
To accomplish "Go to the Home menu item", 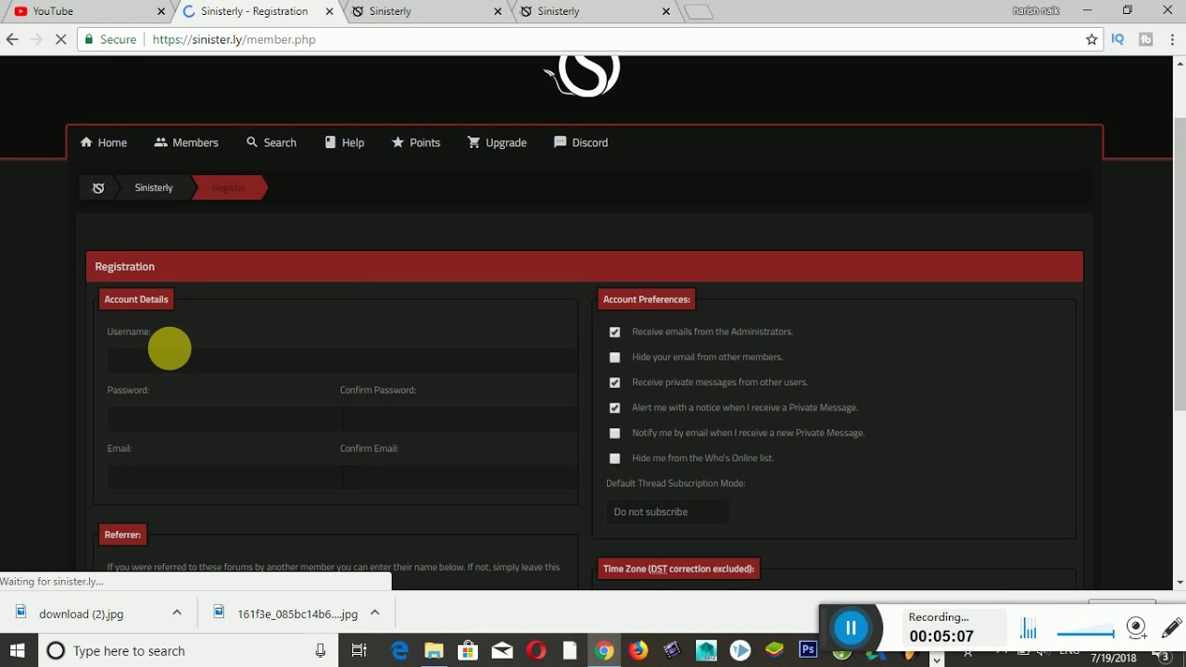I will [x=104, y=143].
